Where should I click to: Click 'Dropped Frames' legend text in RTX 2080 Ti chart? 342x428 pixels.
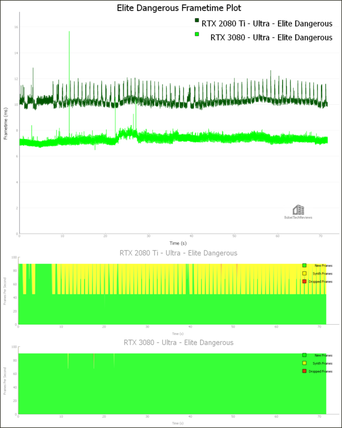tap(320, 282)
